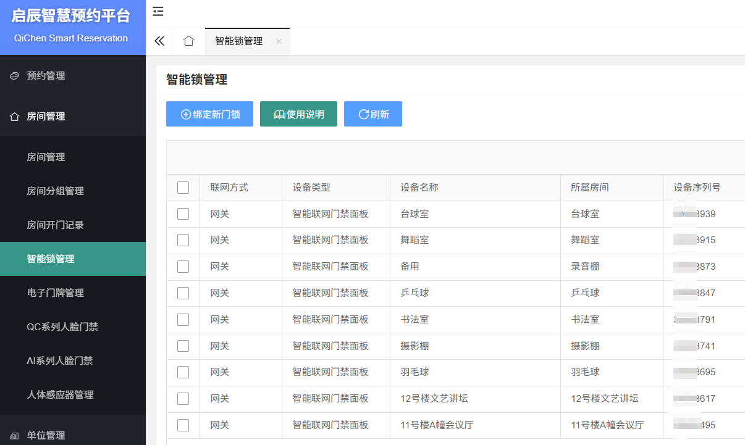The width and height of the screenshot is (745, 445).
Task: Check the 书法室 row checkbox
Action: pos(183,320)
